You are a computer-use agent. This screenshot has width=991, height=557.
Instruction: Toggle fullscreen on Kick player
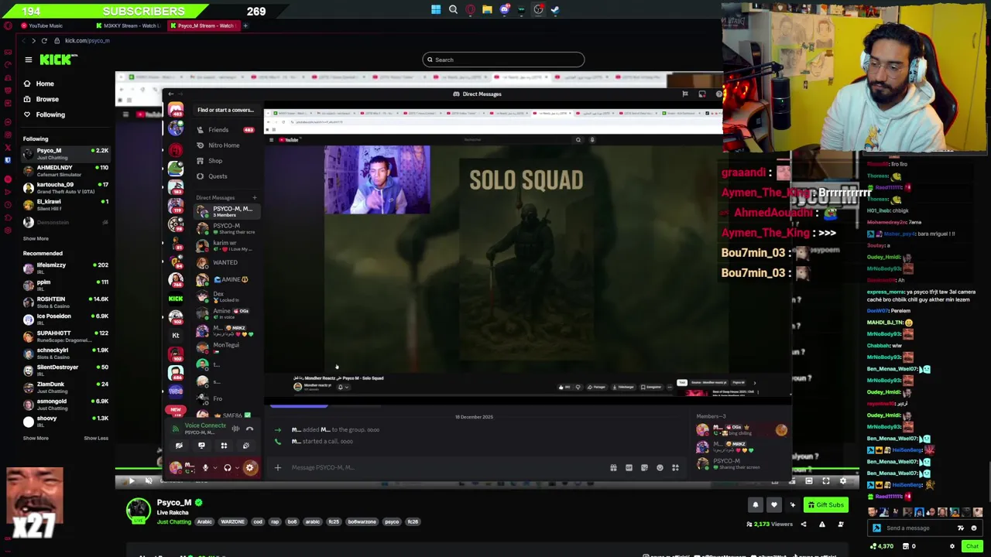click(826, 481)
